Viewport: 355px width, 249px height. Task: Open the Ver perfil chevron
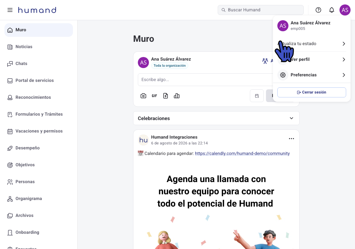pyautogui.click(x=344, y=59)
